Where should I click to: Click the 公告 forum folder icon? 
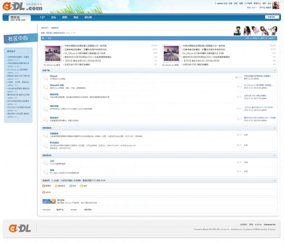[x=45, y=162]
